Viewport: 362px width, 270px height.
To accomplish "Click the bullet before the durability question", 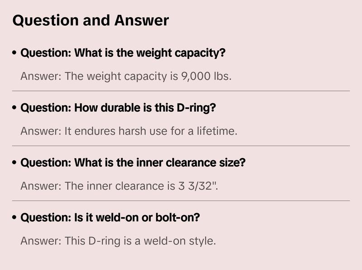I will pos(15,109).
